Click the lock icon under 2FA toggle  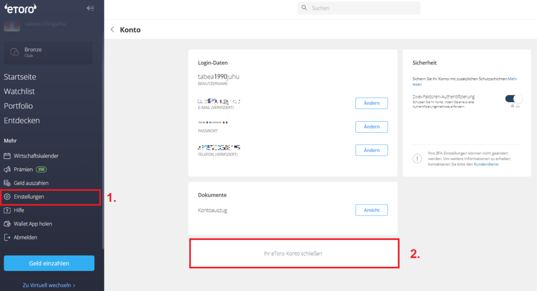(513, 106)
